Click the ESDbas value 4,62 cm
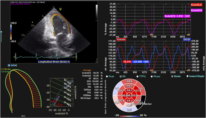 97,90
